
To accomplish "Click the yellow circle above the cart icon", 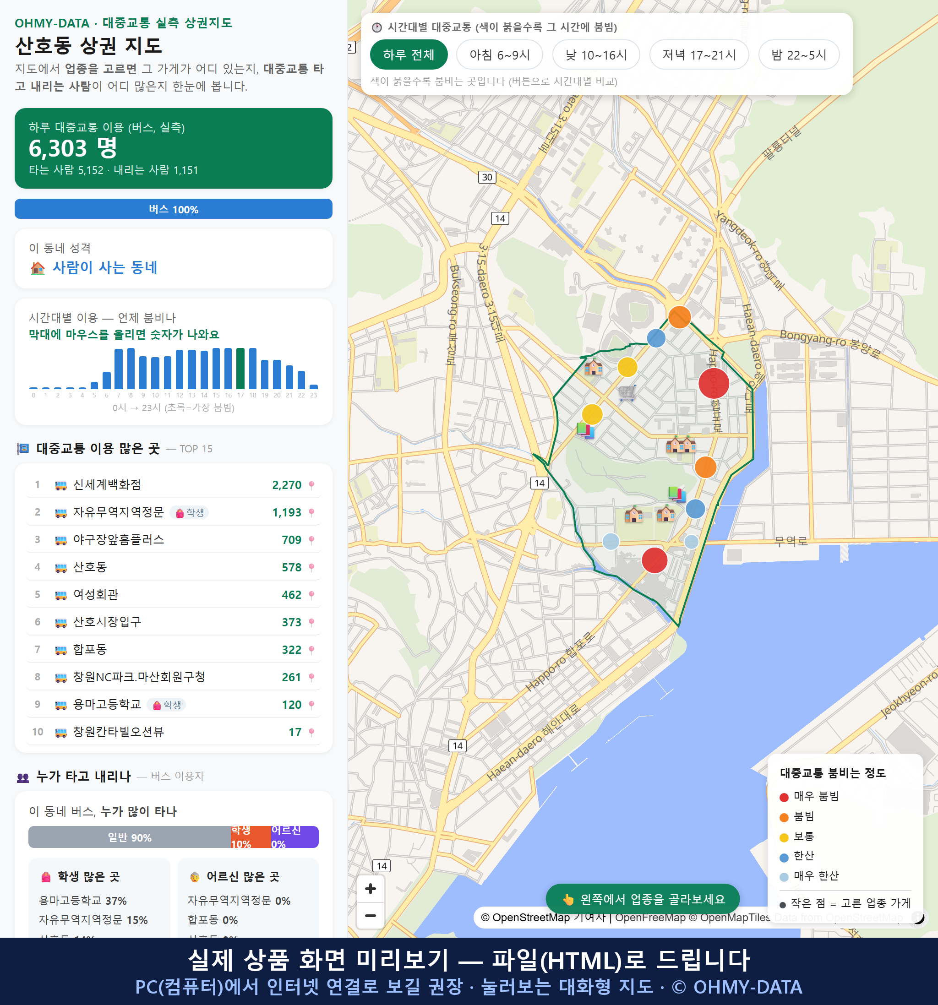I will [627, 367].
